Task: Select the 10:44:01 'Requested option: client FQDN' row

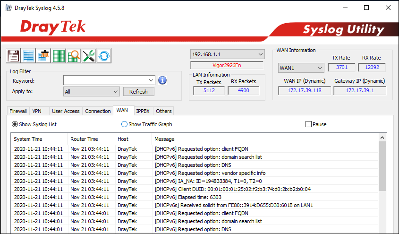Action: [x=195, y=213]
